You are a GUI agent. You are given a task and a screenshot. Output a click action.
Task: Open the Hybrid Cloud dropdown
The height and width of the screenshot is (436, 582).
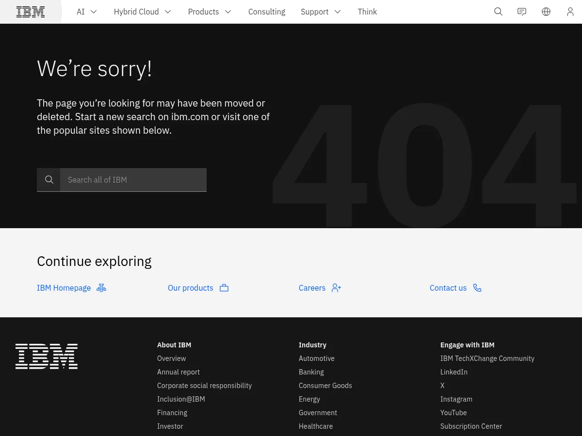tap(167, 12)
